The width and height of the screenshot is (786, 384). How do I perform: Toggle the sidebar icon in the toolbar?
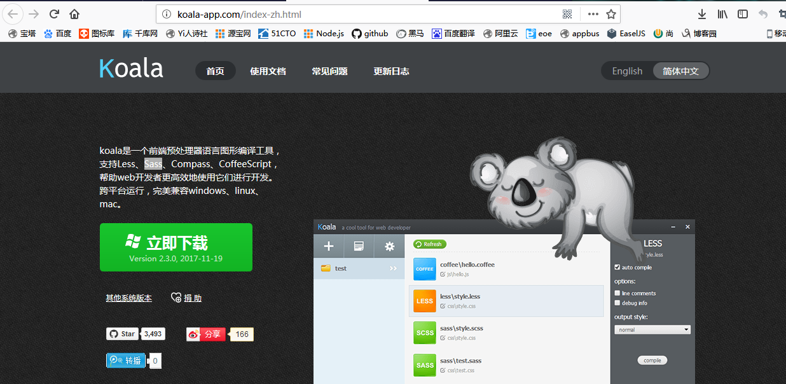click(743, 14)
